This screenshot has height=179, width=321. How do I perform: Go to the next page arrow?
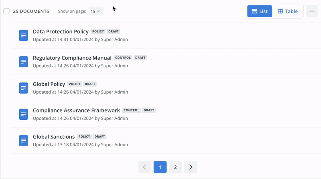click(191, 167)
